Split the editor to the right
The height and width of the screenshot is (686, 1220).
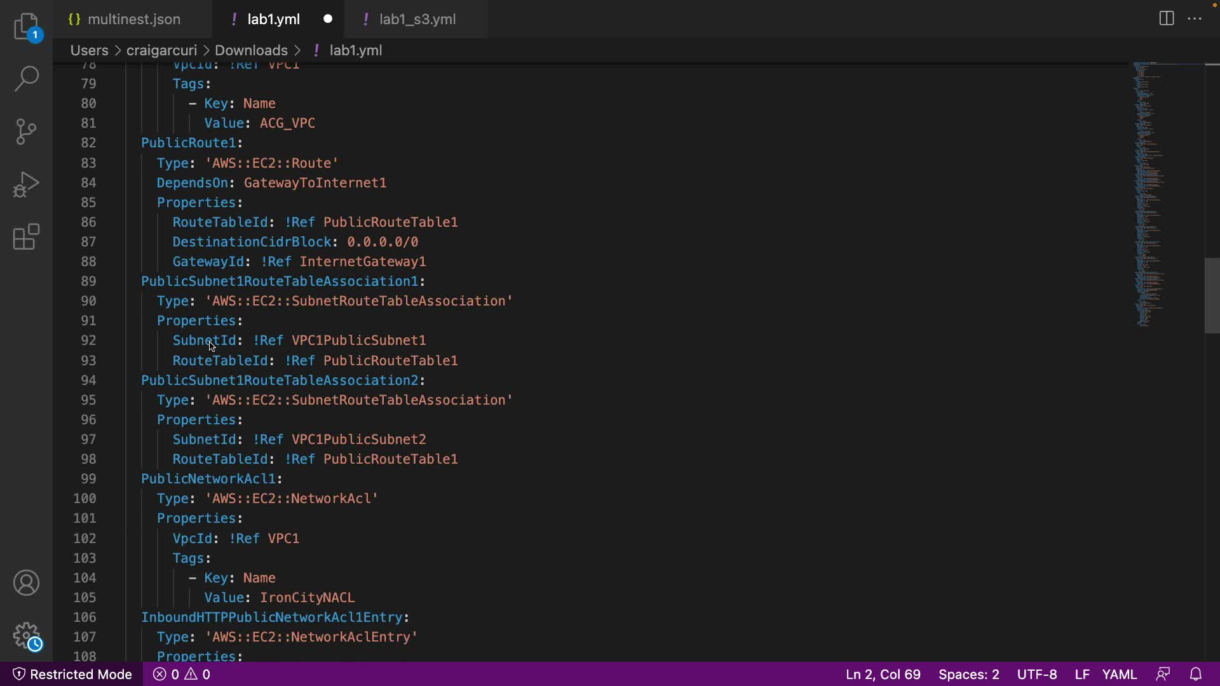coord(1166,18)
